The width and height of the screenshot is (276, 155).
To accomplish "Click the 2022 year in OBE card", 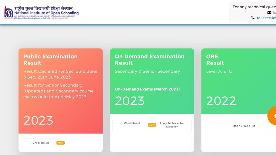I will 221,101.
